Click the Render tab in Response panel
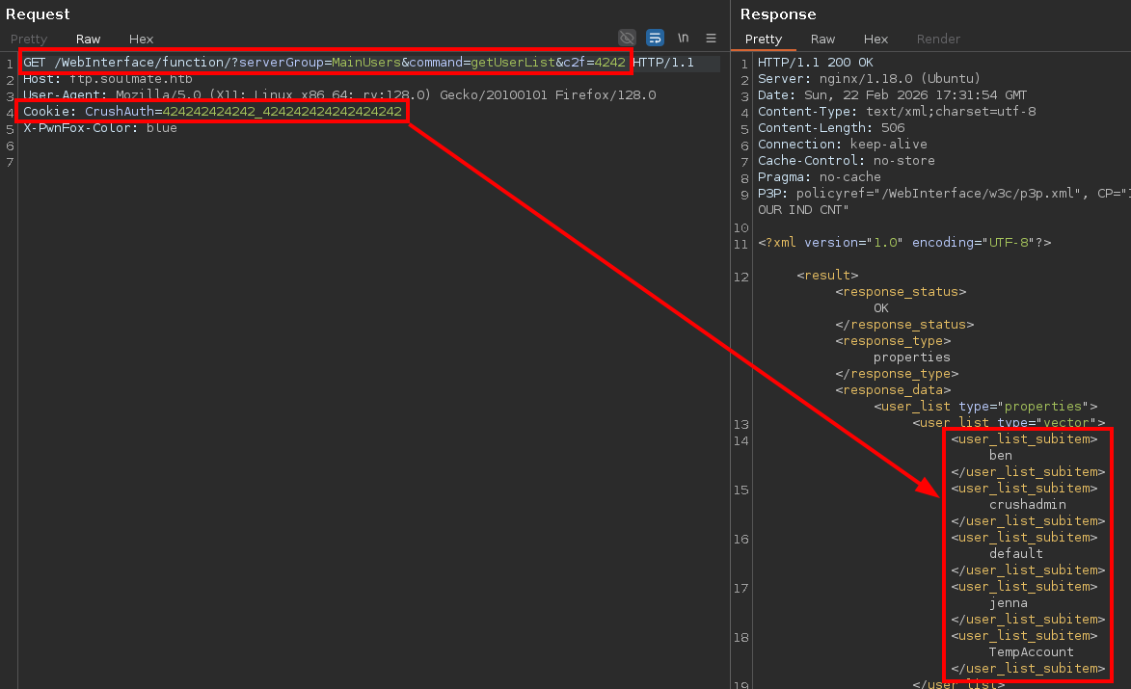 click(x=938, y=40)
